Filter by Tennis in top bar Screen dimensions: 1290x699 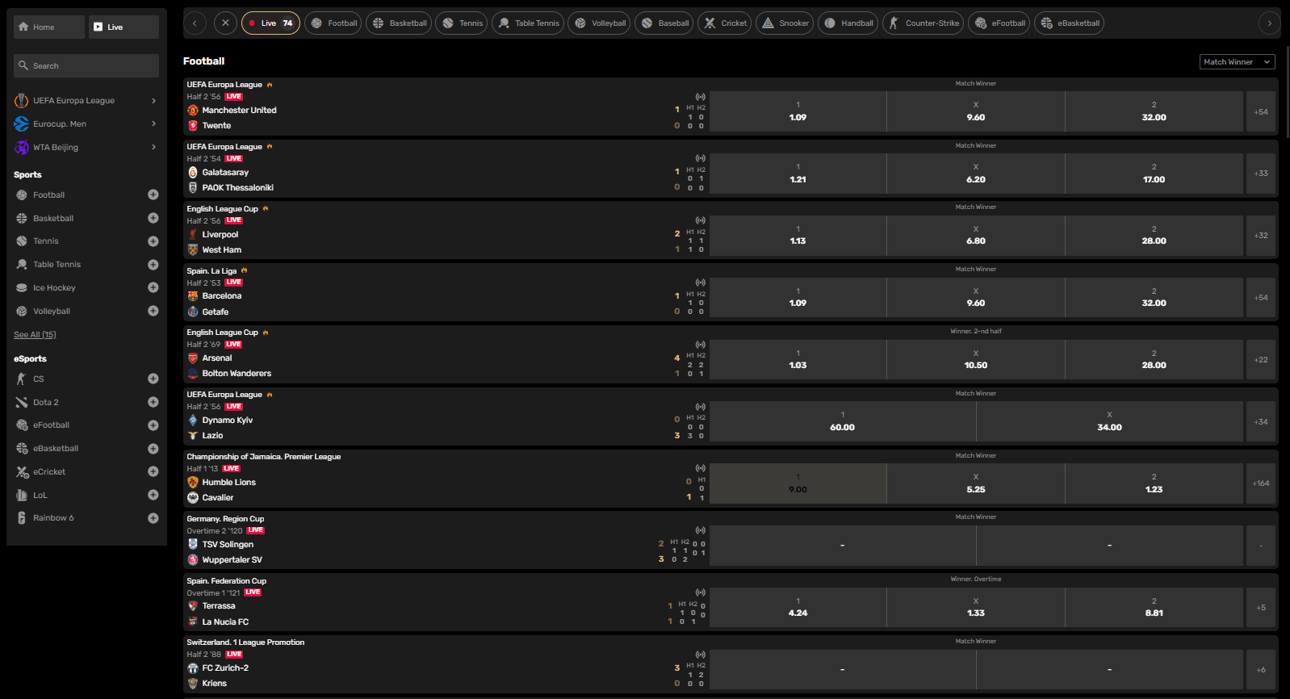pyautogui.click(x=462, y=23)
